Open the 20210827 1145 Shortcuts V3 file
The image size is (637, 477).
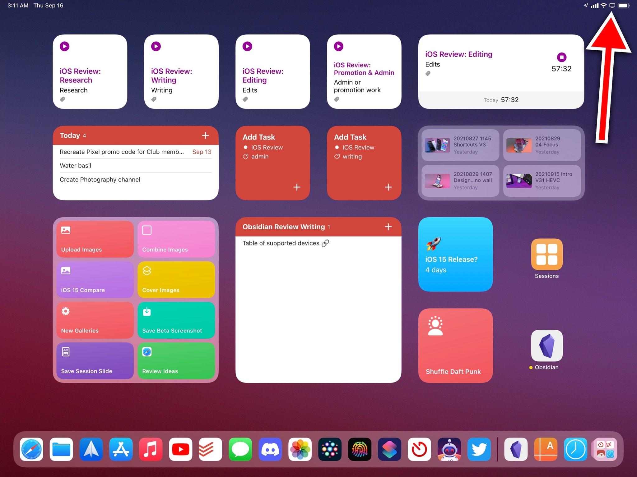click(x=460, y=145)
